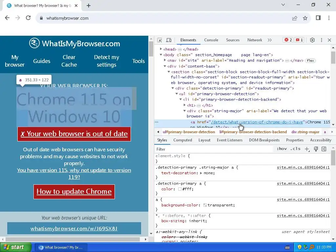This screenshot has height=252, width=336.
Task: Toggle rendering emulations paintbrush icon
Action: click(x=316, y=149)
